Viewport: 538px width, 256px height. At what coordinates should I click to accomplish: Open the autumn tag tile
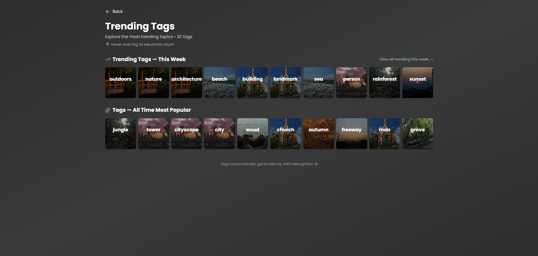tap(318, 133)
